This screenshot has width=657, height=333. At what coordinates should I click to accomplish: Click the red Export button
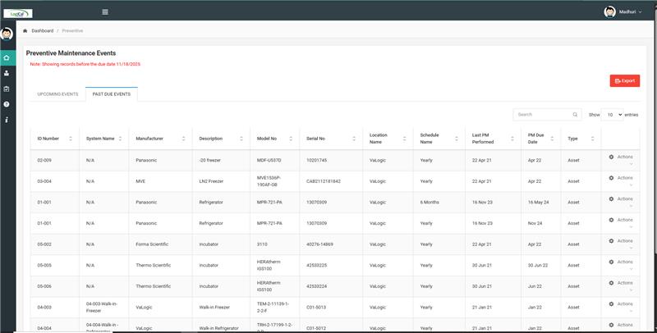click(x=625, y=80)
